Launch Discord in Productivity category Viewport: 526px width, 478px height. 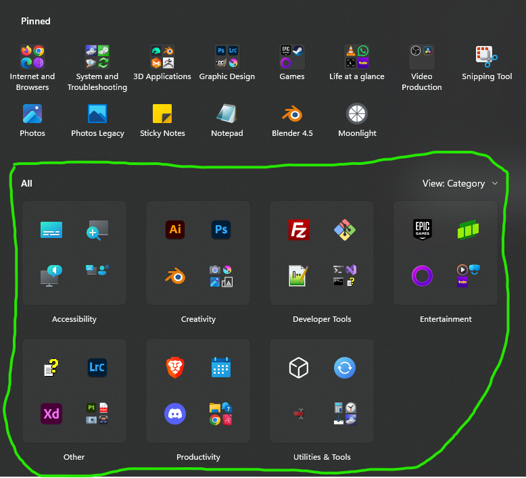click(175, 414)
